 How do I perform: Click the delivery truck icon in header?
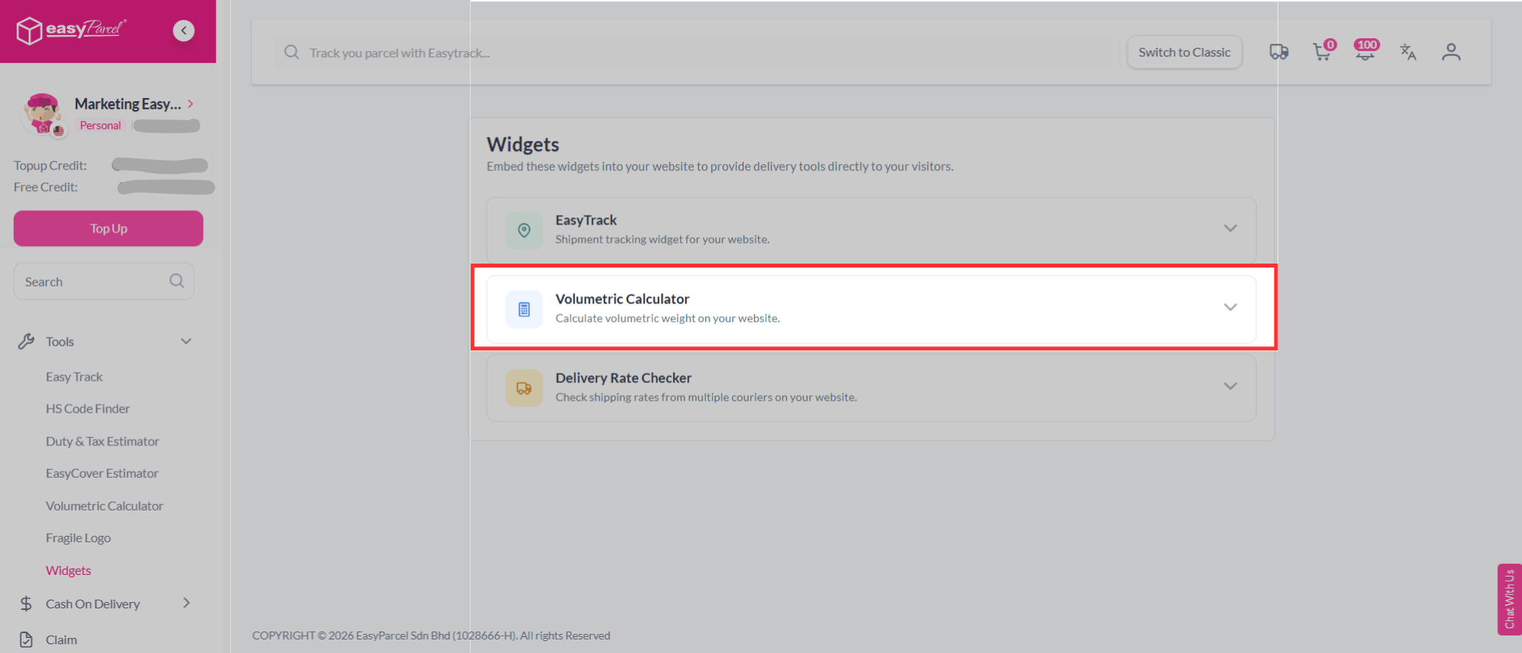[x=1278, y=53]
